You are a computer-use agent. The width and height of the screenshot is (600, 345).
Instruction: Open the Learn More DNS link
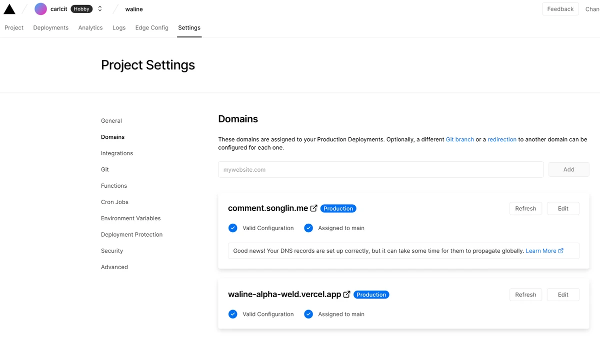(541, 251)
